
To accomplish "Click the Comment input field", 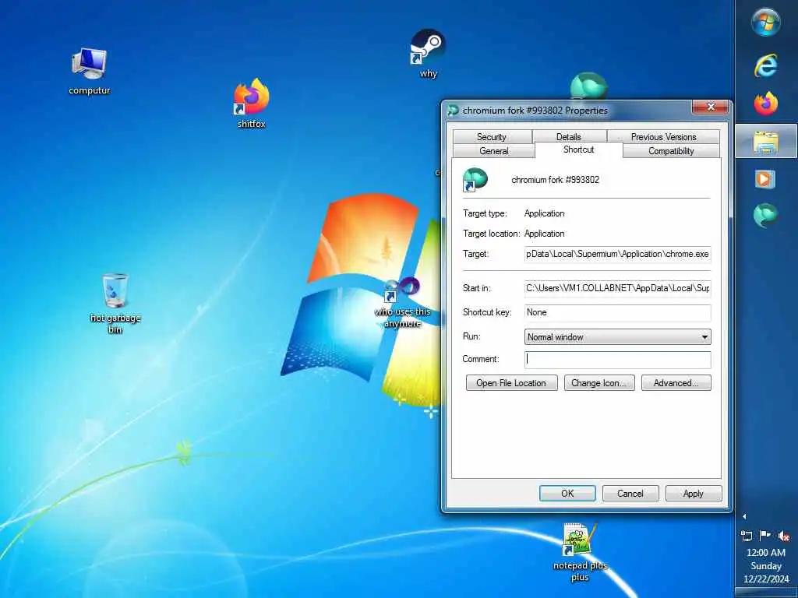I will coord(617,359).
